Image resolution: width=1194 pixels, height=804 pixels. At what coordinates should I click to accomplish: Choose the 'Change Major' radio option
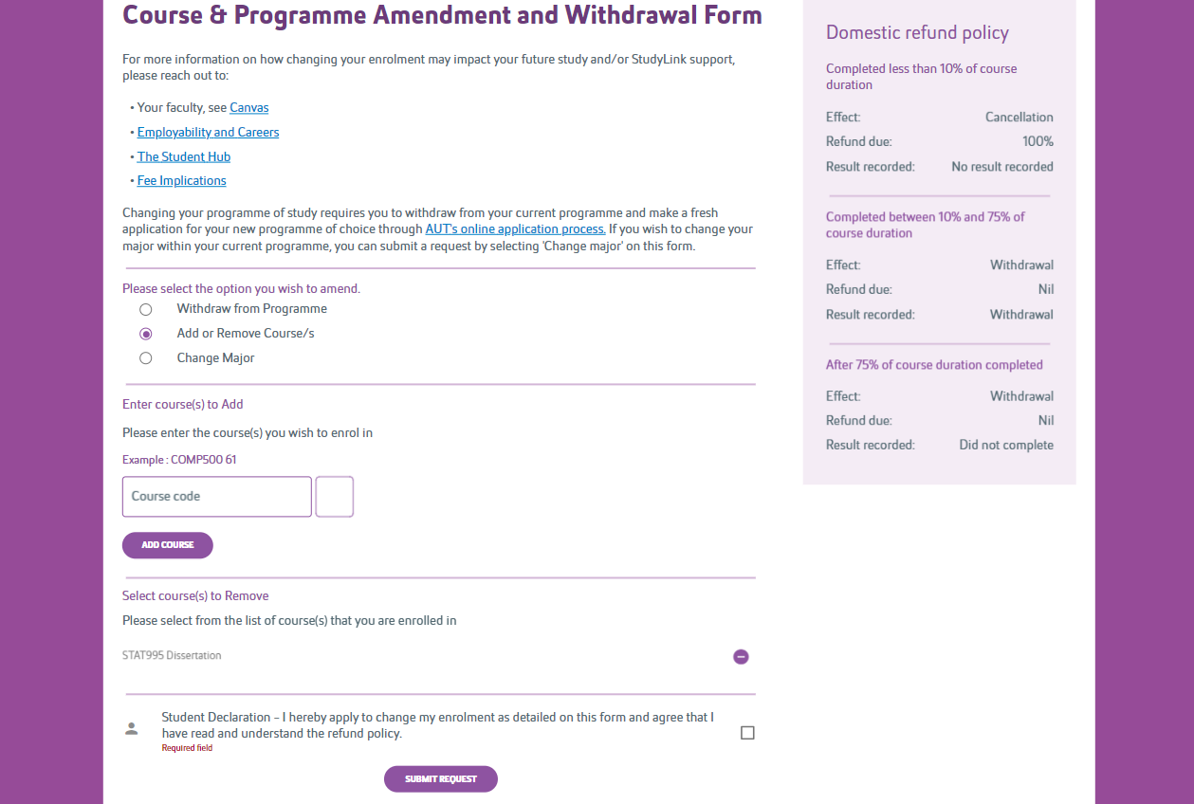point(145,357)
